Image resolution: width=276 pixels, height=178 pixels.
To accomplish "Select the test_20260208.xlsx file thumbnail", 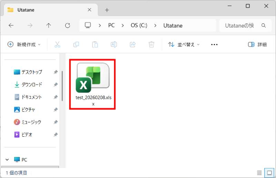I will click(x=92, y=79).
